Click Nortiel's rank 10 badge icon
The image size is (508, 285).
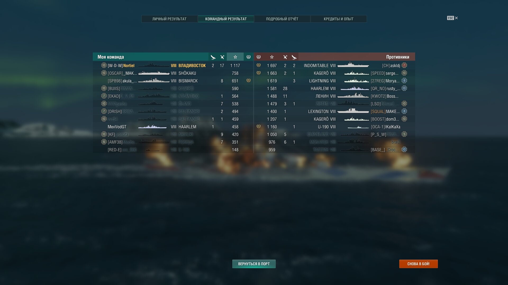(104, 65)
